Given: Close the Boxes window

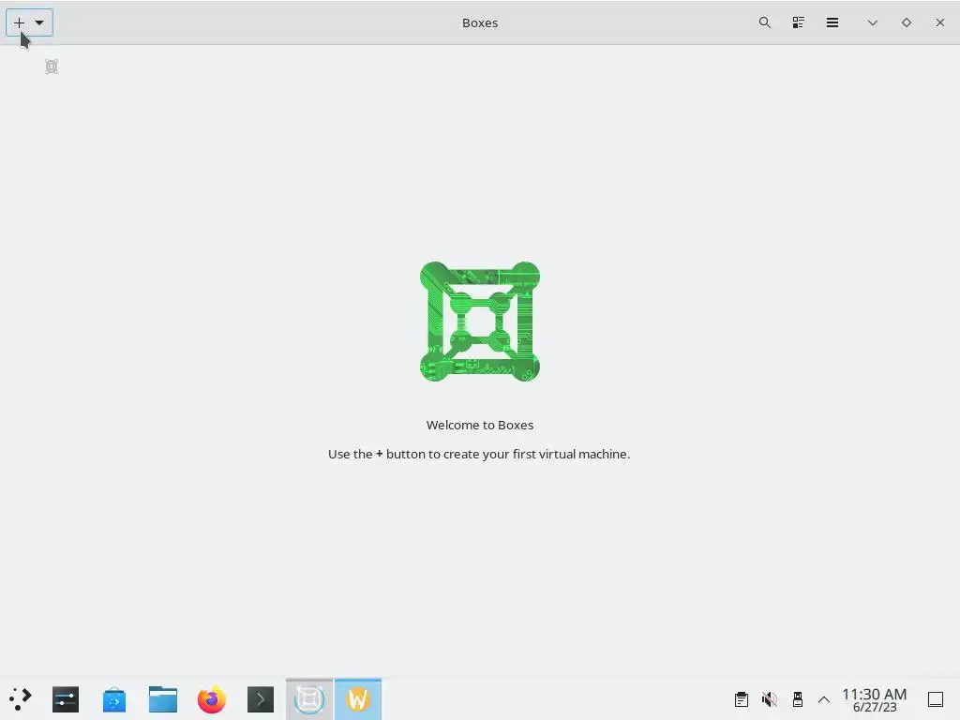Looking at the screenshot, I should click(x=939, y=22).
